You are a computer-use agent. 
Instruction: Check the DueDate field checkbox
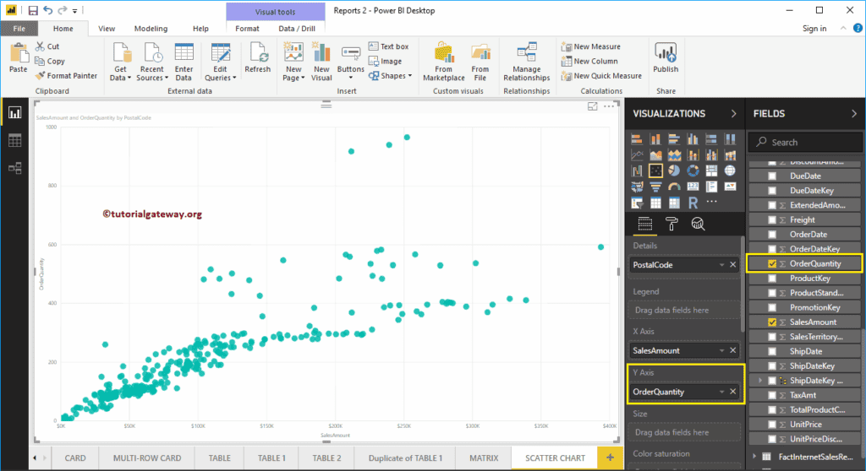tap(772, 176)
